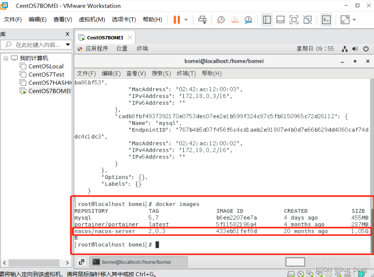The width and height of the screenshot is (374, 277).
Task: Open the terminal 终端(T) menu
Action: 186,73
